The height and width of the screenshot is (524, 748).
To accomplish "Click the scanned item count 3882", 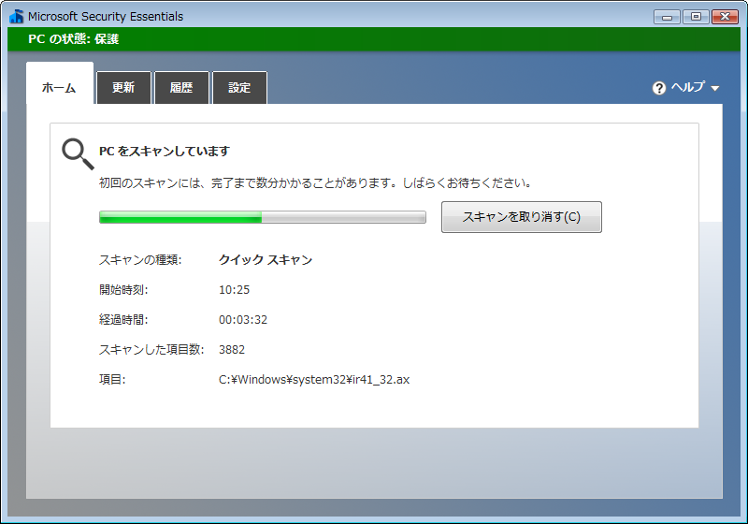I will coord(232,350).
